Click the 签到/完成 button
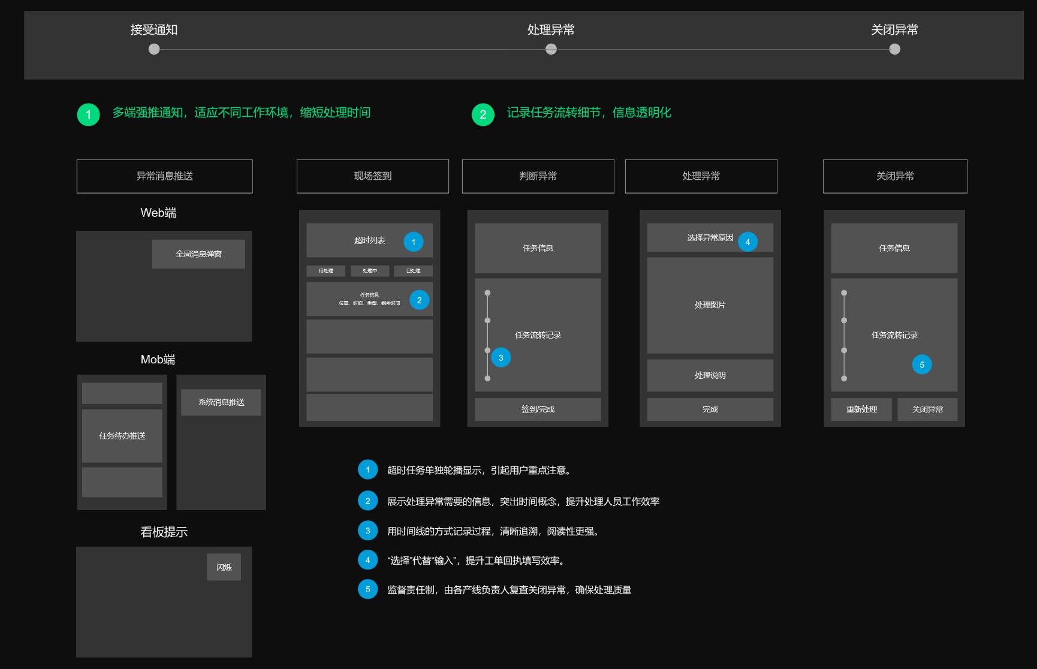The image size is (1037, 669). pyautogui.click(x=538, y=409)
